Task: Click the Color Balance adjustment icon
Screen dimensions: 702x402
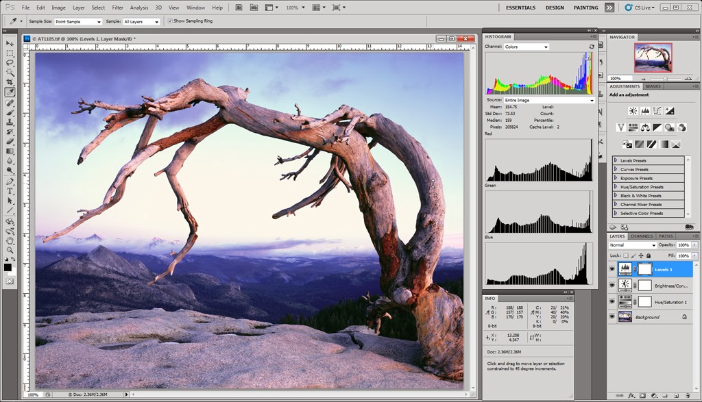Action: point(645,127)
